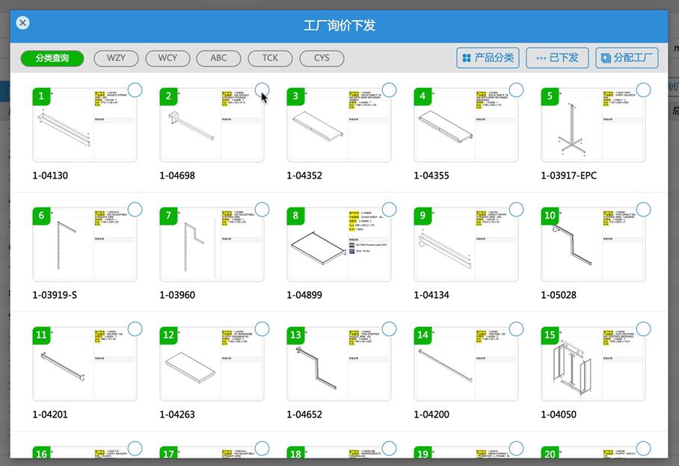The image size is (679, 466).
Task: Enable the selection circle on 1-03917-EPC
Action: 642,90
